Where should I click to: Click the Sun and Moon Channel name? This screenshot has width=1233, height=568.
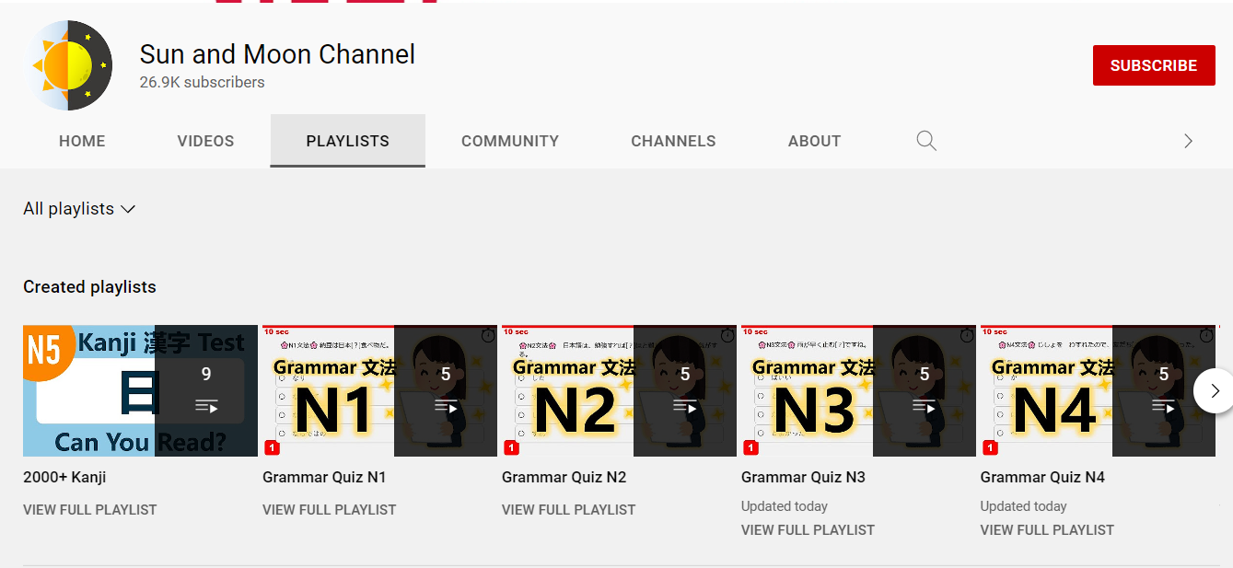pyautogui.click(x=277, y=54)
